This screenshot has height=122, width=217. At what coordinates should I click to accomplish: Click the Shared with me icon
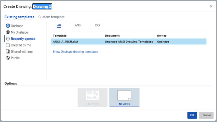click(8, 51)
